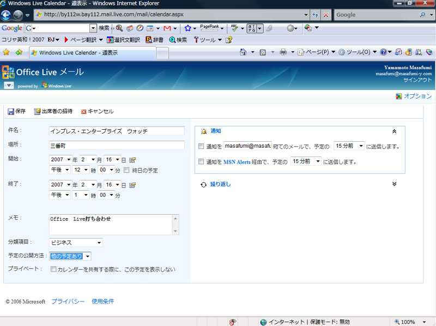This screenshot has width=436, height=326.
Task: Click the popup blocker icon in the status bar
Action: pyautogui.click(x=233, y=322)
